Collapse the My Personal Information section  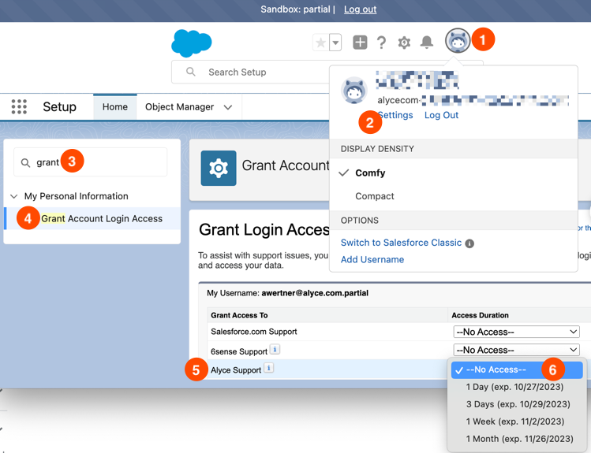14,196
